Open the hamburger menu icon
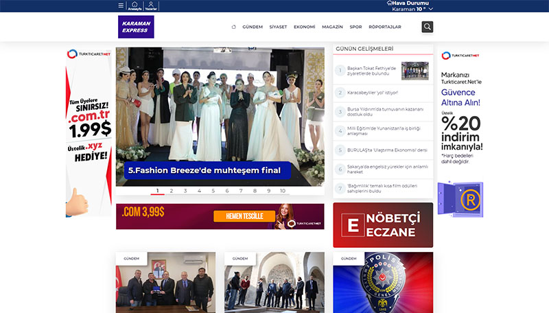 click(121, 5)
